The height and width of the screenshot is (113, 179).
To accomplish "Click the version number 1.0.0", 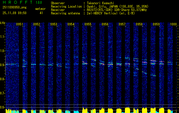I will coord(39,3).
